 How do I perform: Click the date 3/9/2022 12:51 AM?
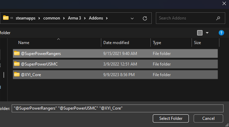[120, 64]
